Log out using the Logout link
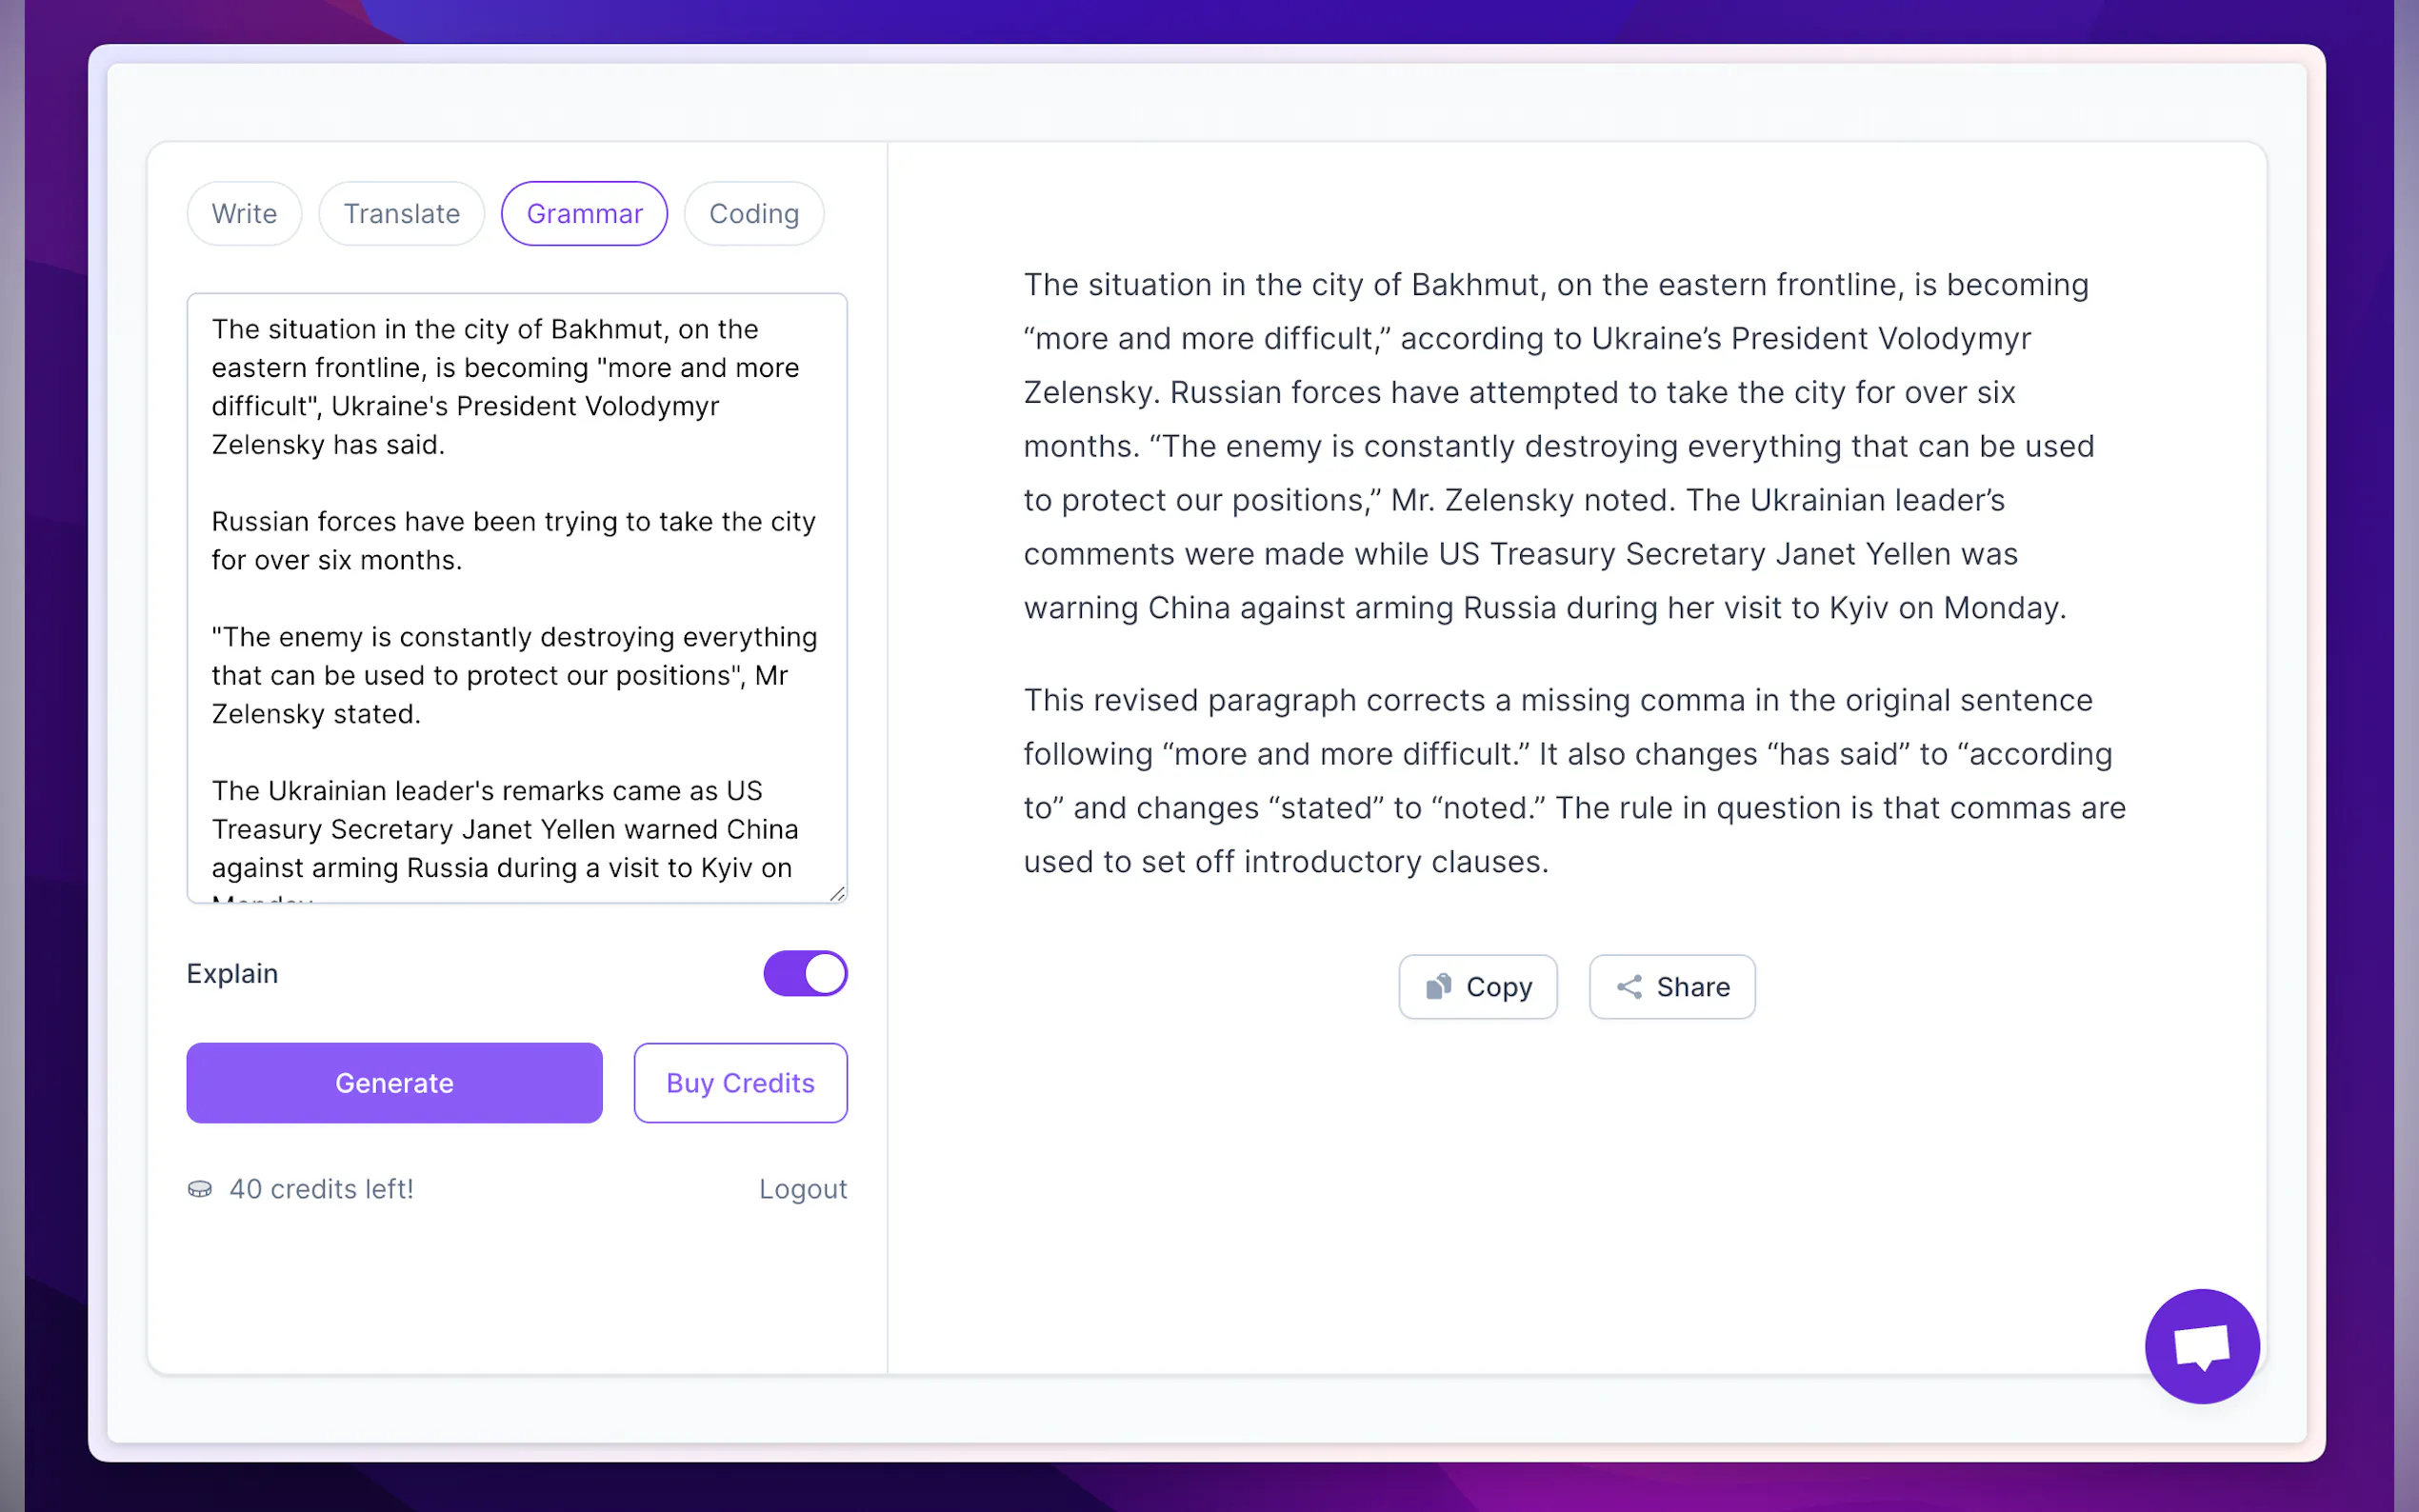Image resolution: width=2419 pixels, height=1512 pixels. [x=802, y=1189]
